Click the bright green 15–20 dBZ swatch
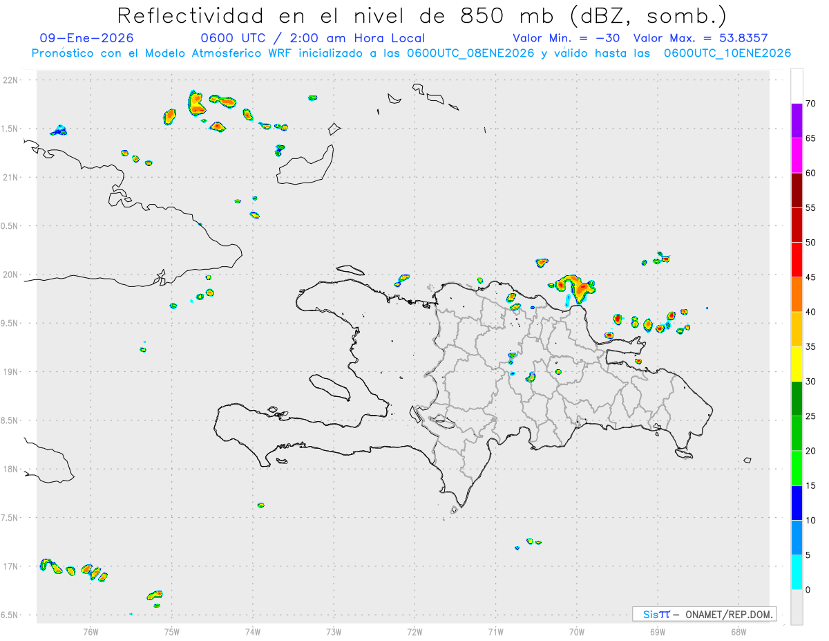The width and height of the screenshot is (829, 641). point(797,468)
